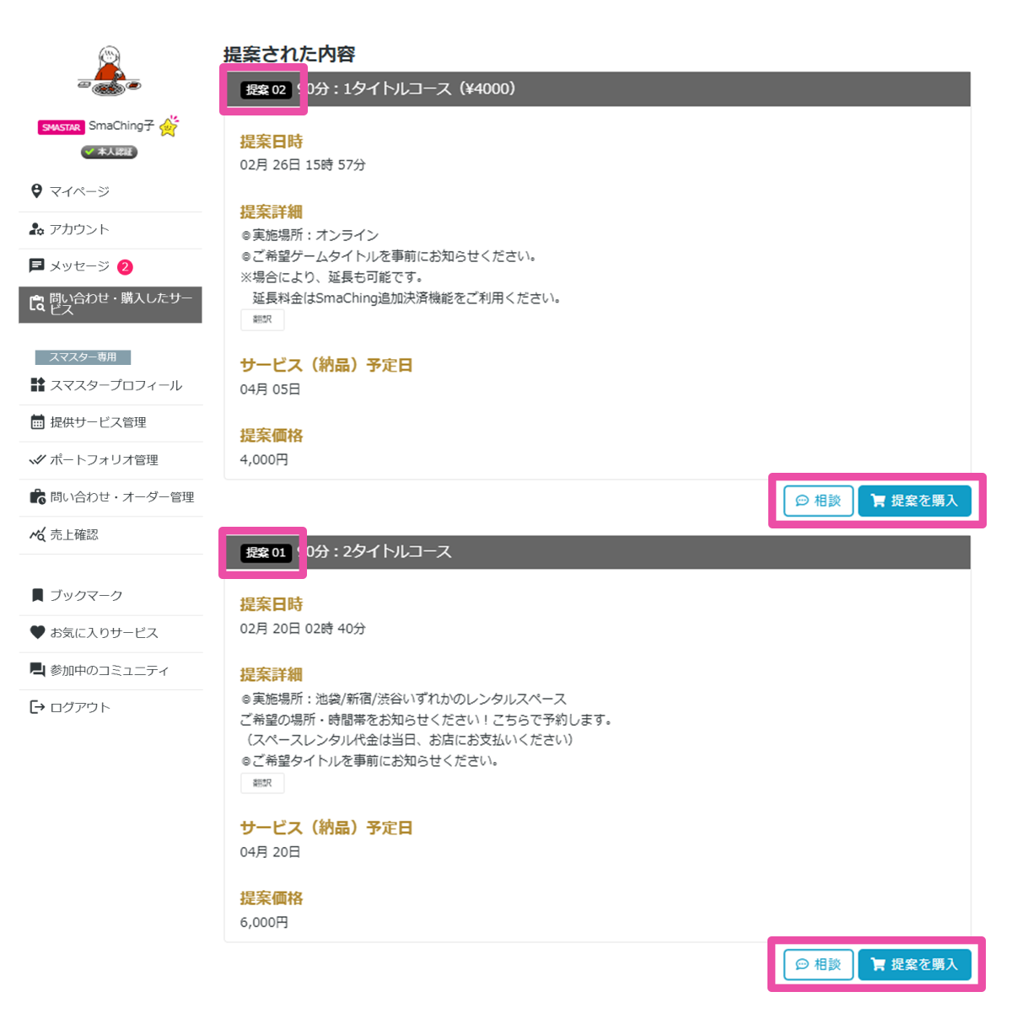Click 翻訳 button under proposal 02 details
This screenshot has height=1024, width=1012.
click(262, 319)
